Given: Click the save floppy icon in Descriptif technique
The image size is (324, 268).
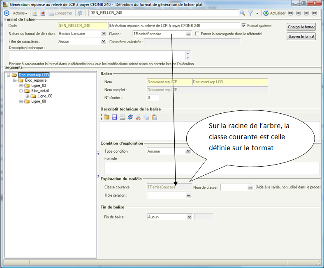Looking at the screenshot, I should coord(114,117).
